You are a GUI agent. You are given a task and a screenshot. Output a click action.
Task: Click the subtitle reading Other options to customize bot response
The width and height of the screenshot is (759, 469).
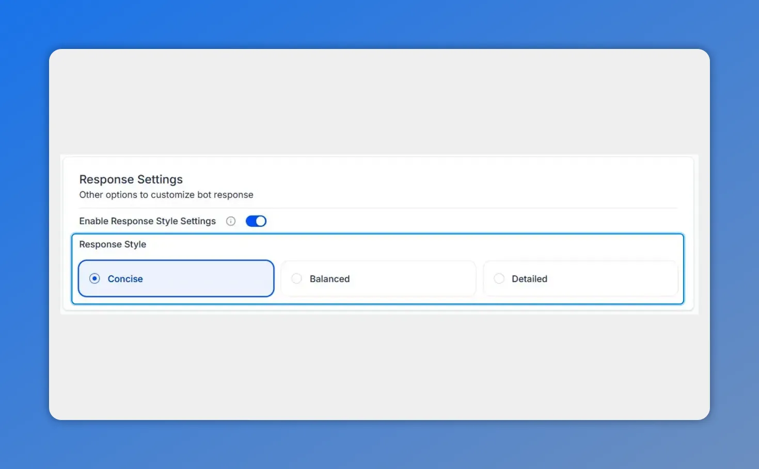click(x=166, y=194)
